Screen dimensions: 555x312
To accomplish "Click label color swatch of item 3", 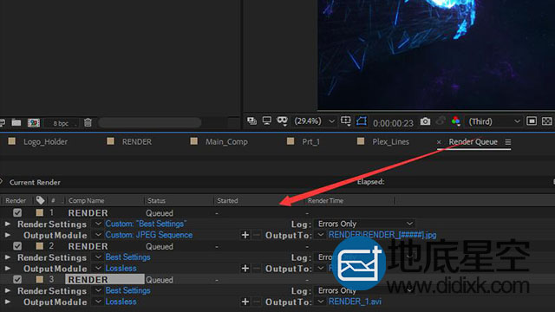I will coord(40,279).
